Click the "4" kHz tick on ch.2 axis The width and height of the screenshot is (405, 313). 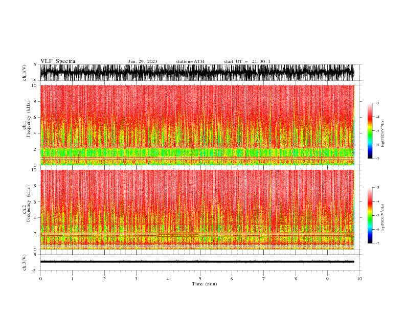click(x=35, y=218)
